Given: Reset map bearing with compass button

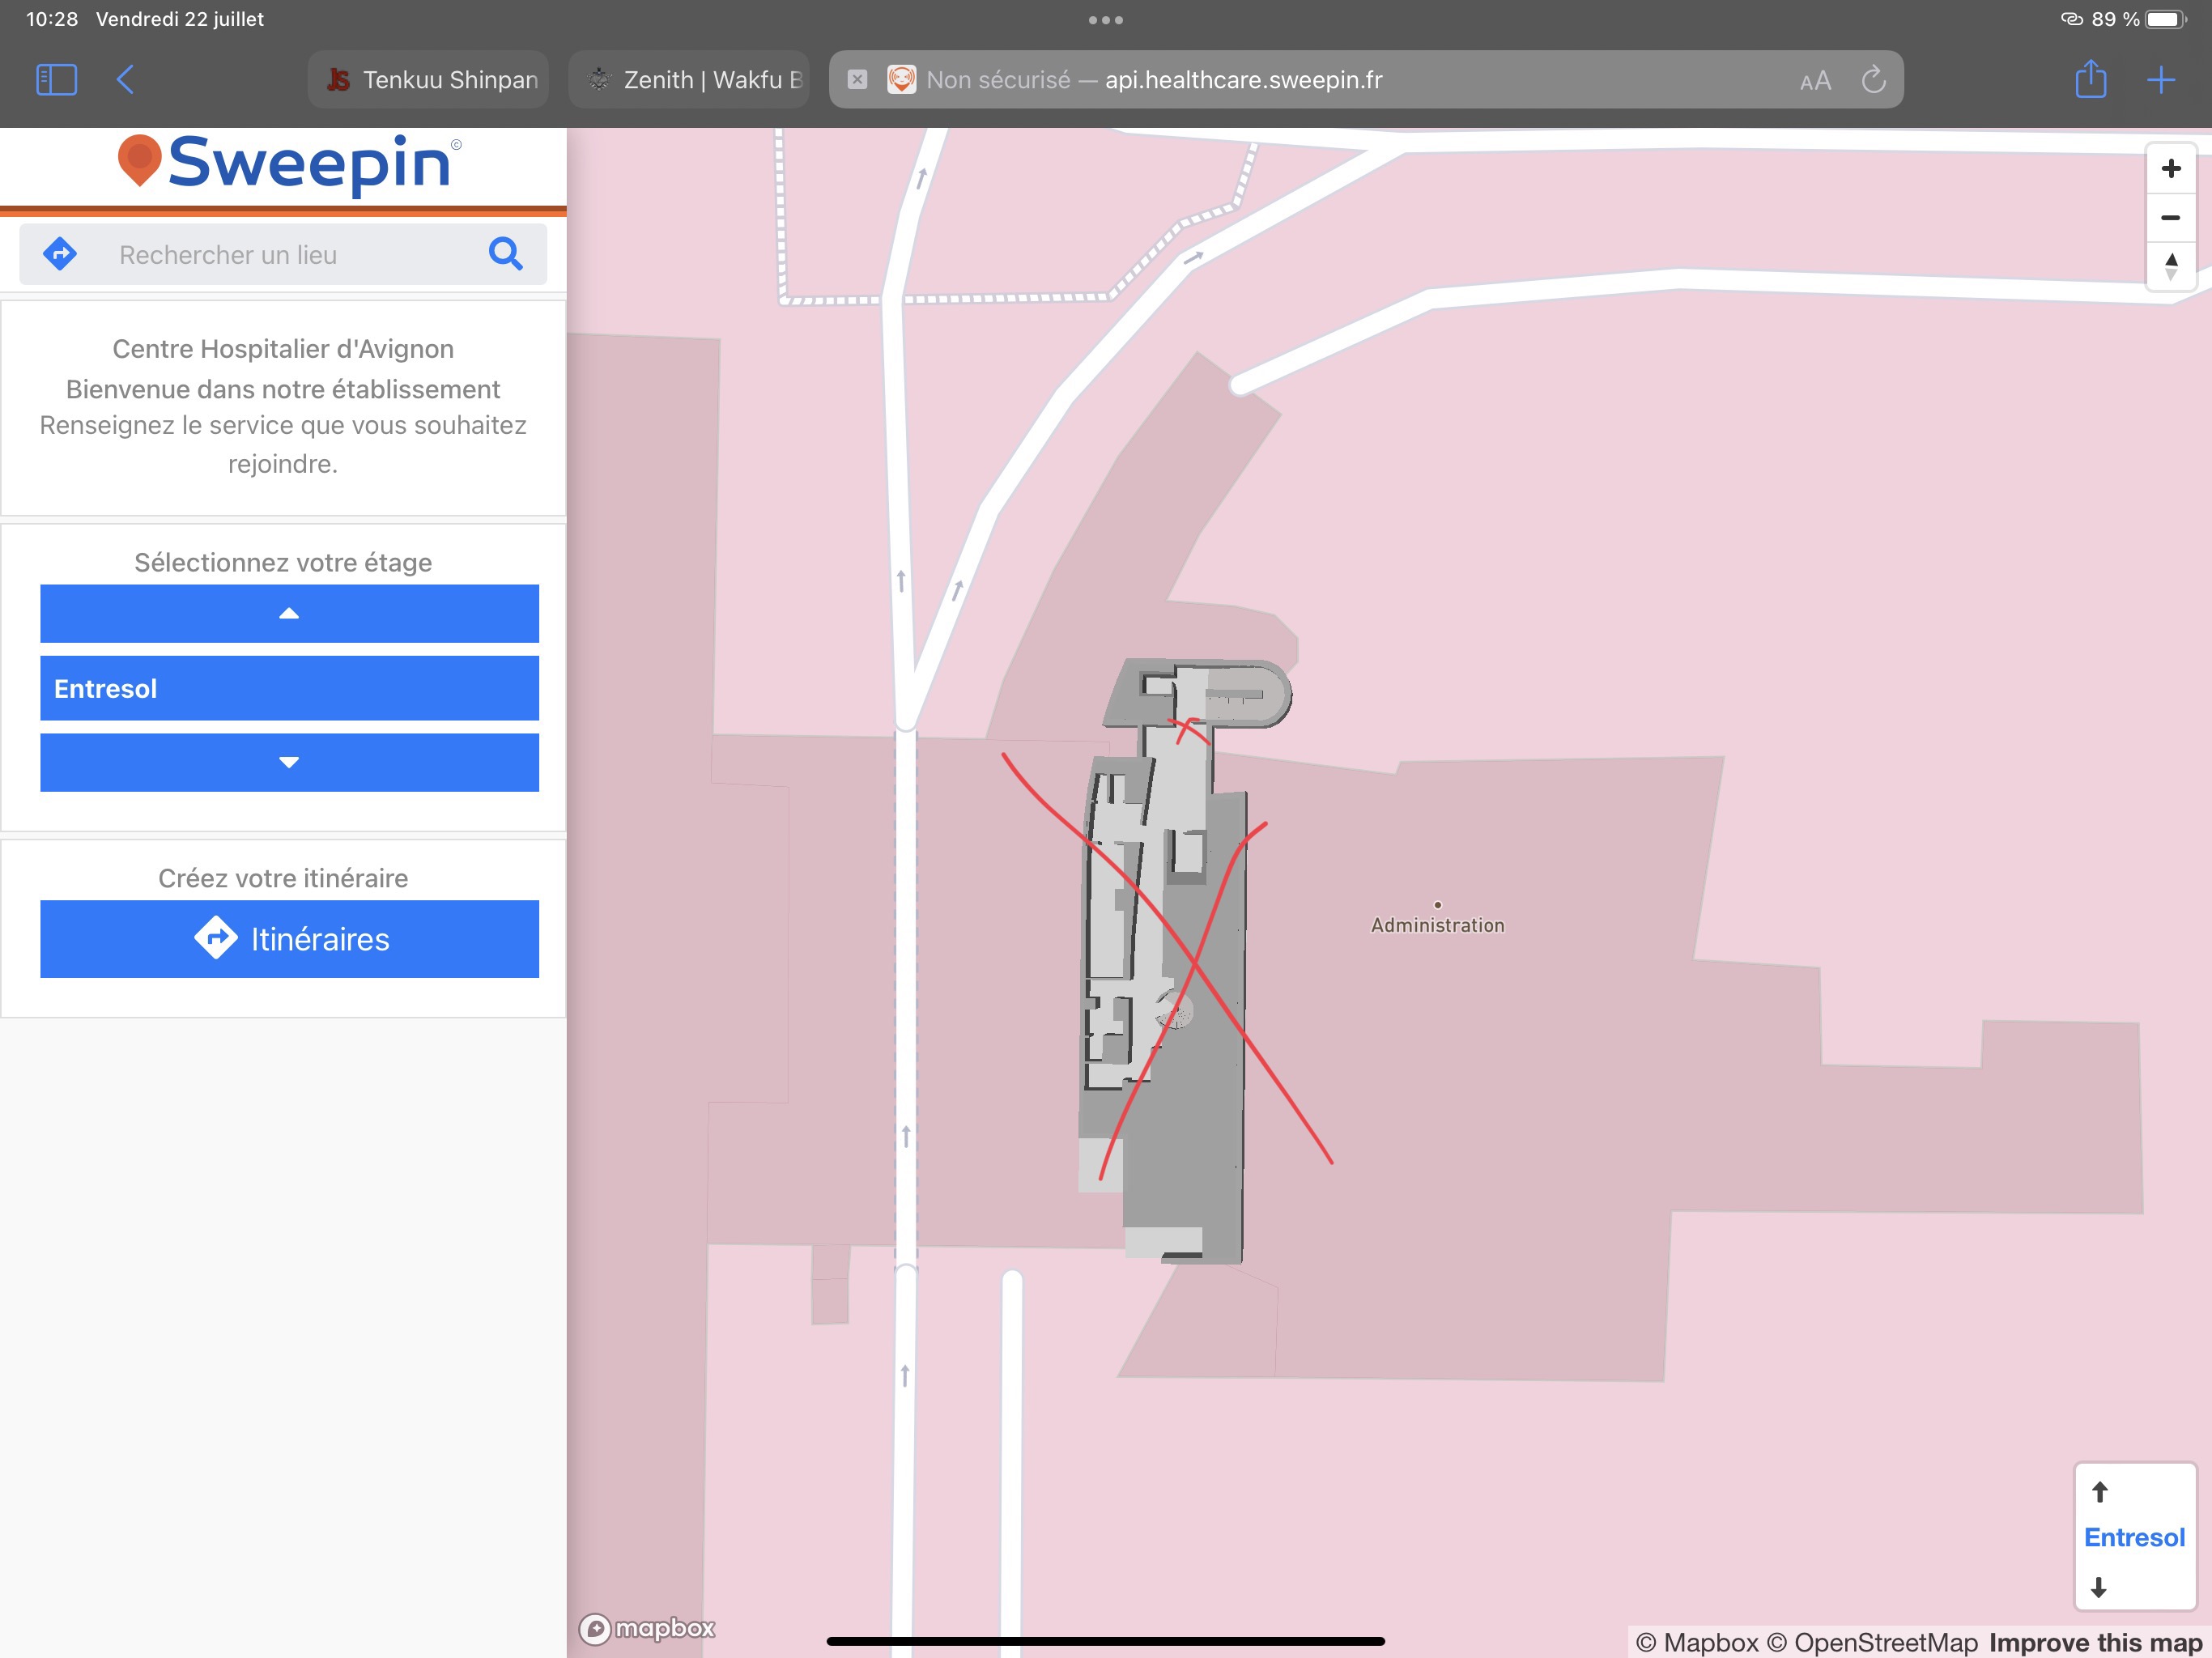Looking at the screenshot, I should pos(2170,266).
